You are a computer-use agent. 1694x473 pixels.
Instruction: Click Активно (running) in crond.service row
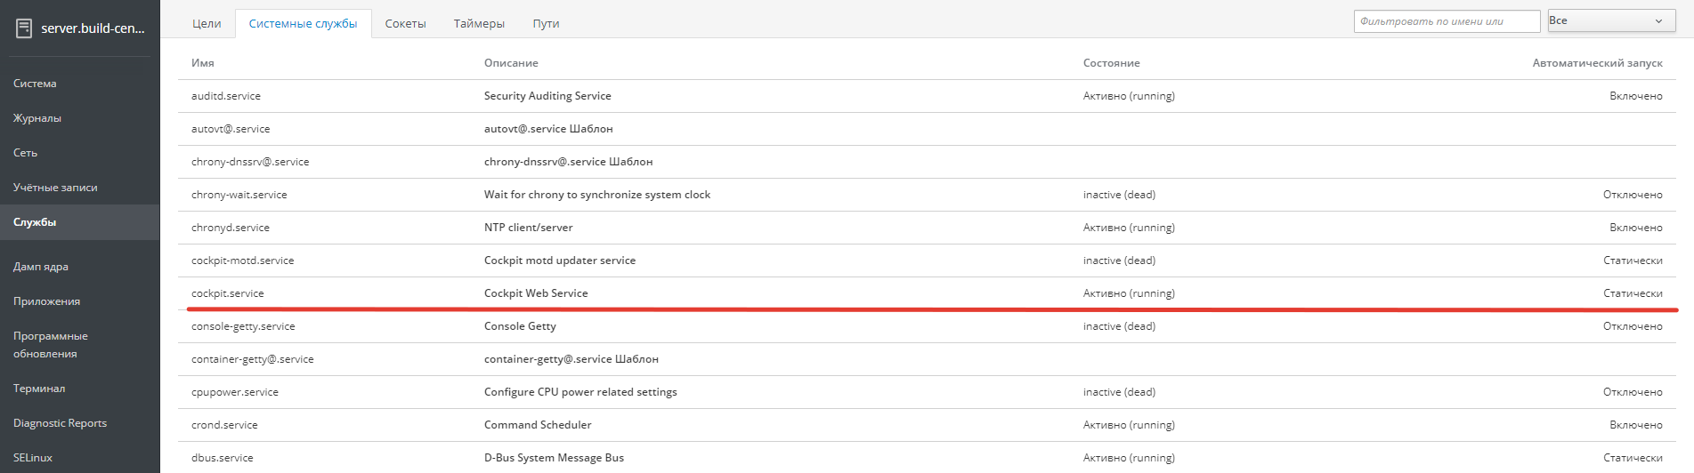click(1129, 425)
